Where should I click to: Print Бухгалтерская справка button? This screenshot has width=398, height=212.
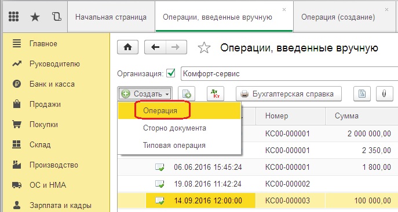(289, 94)
